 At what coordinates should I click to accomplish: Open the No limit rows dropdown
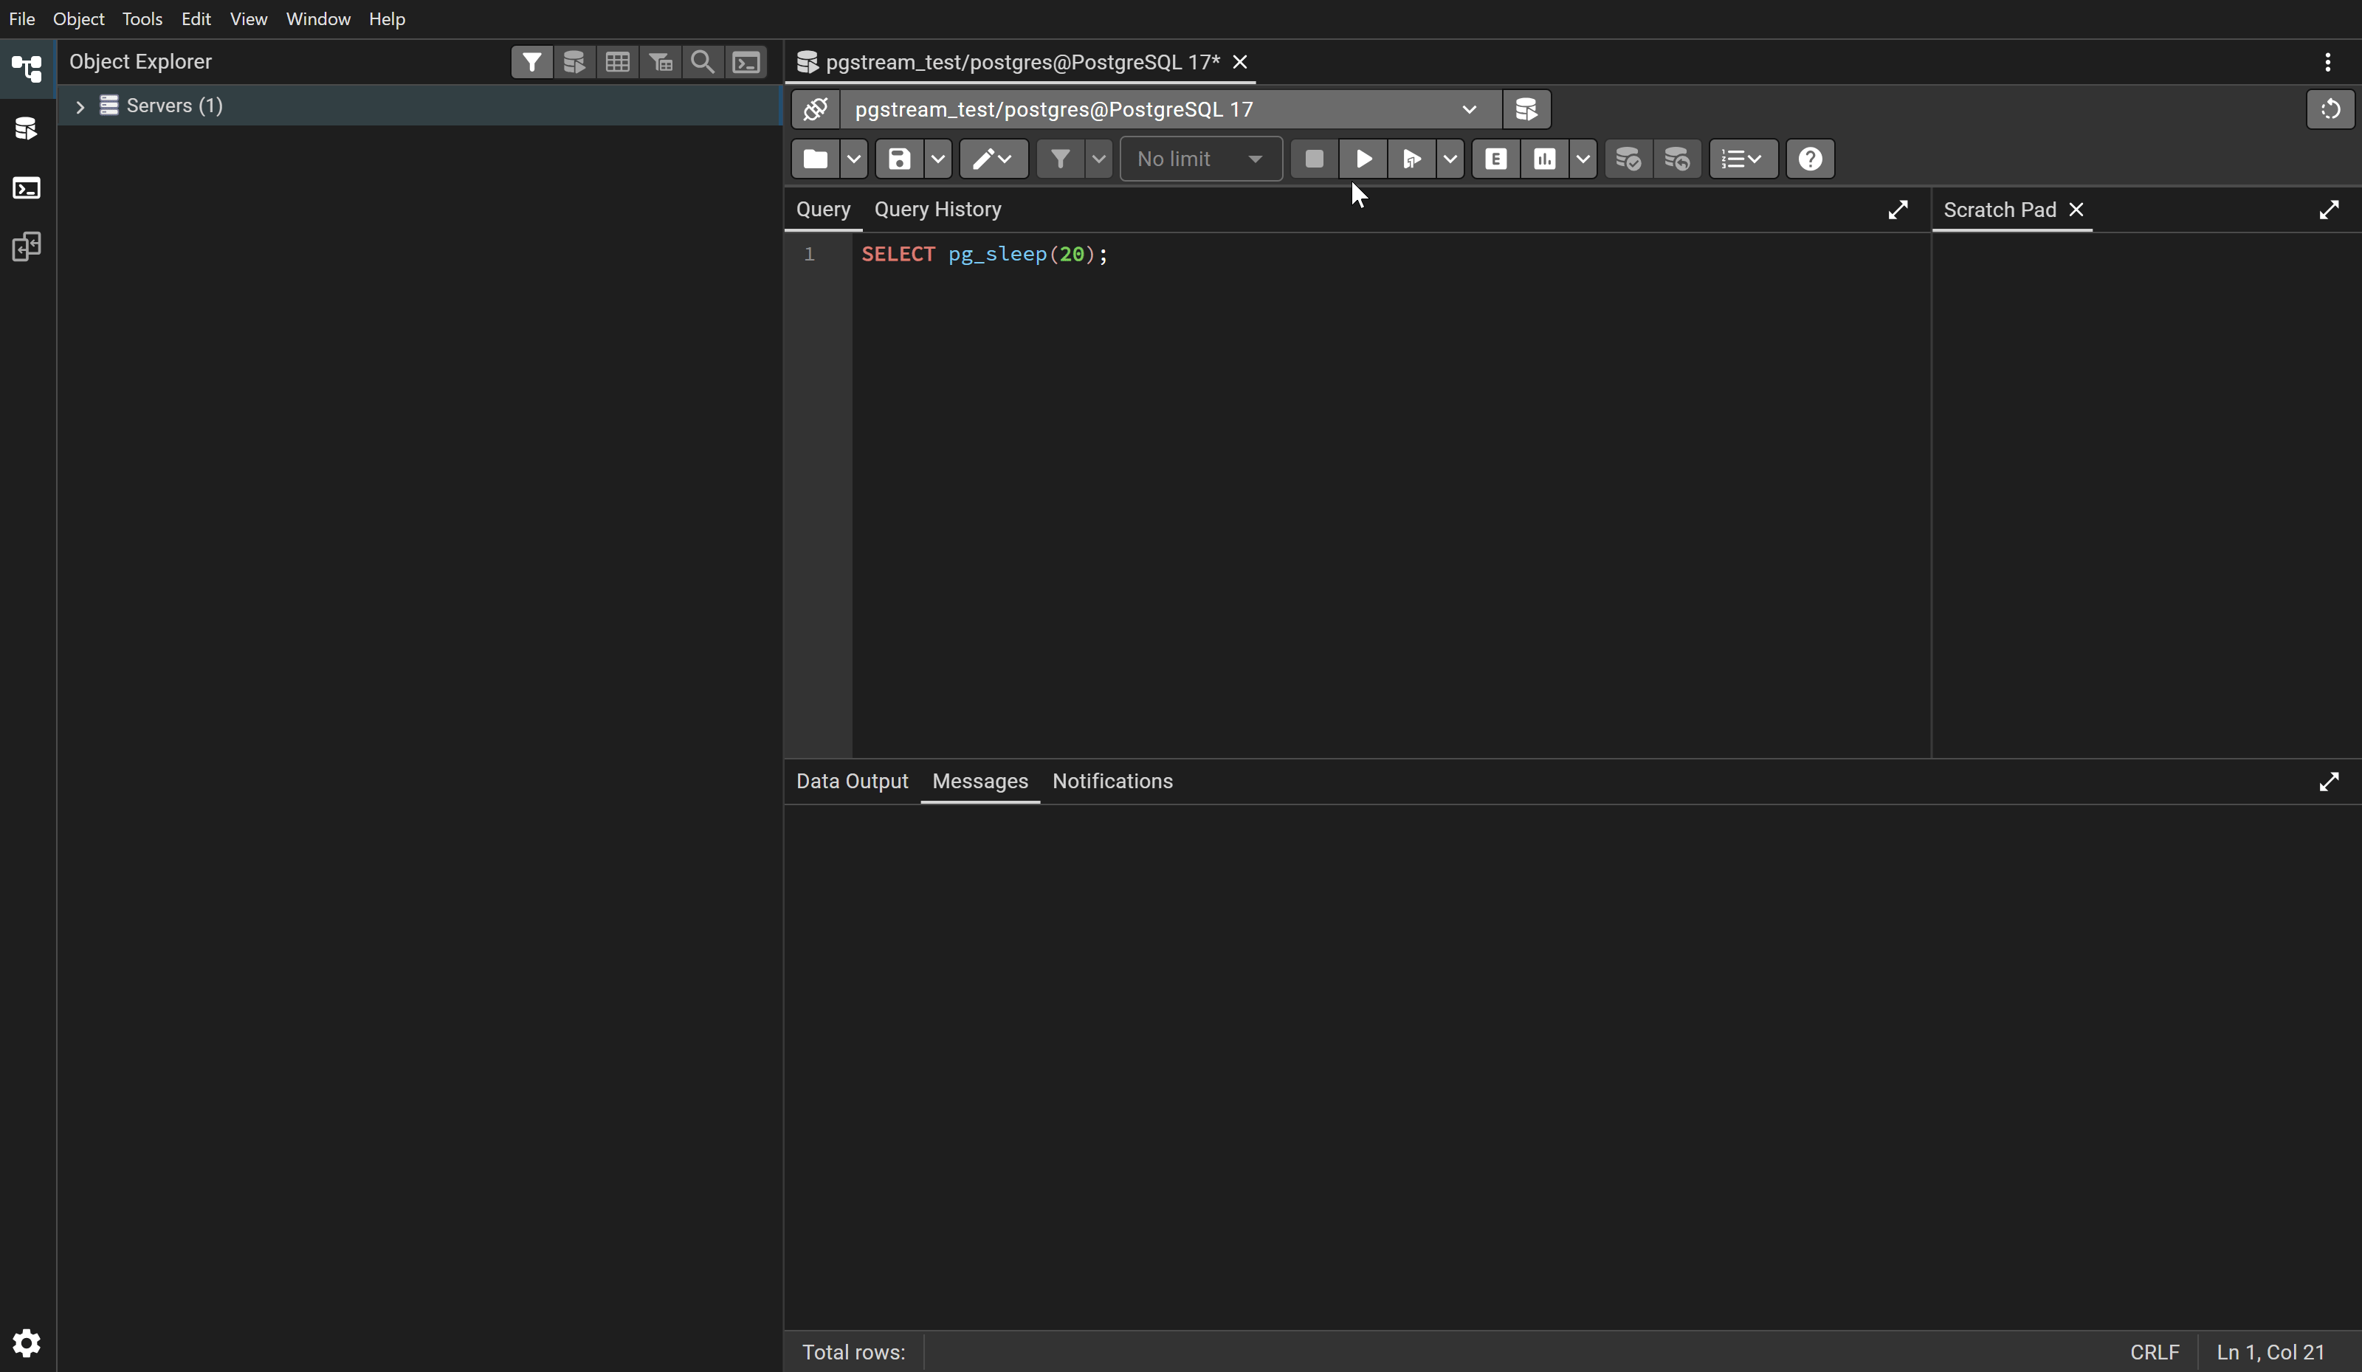pos(1201,159)
